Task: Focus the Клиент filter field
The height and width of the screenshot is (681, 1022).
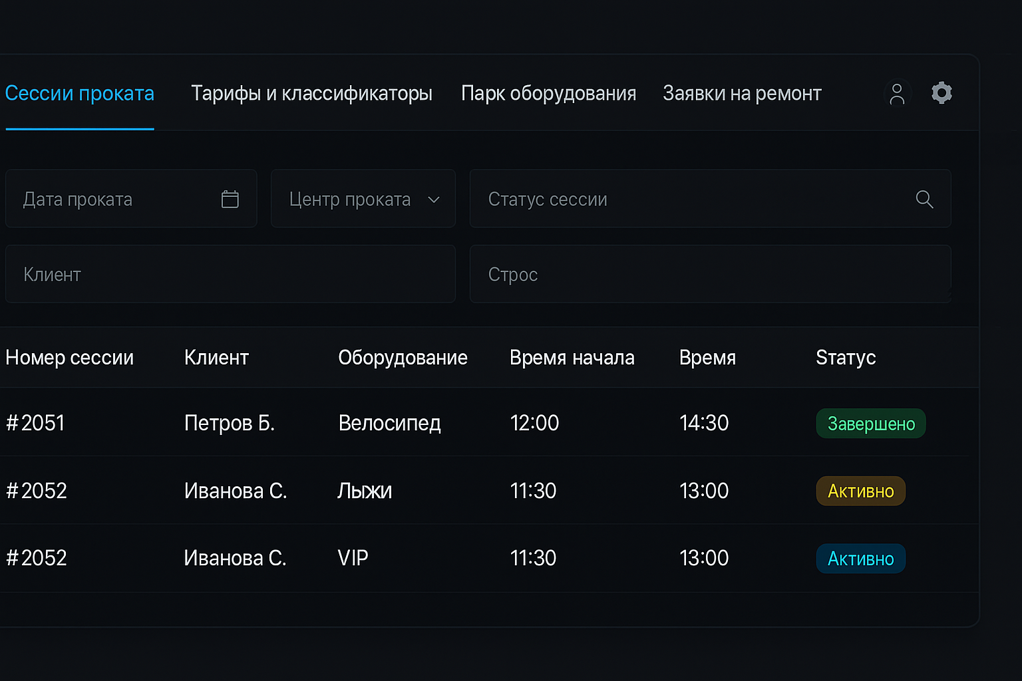Action: coord(230,274)
